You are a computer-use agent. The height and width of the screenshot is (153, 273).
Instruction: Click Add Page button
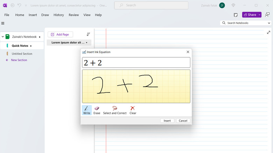pos(60,35)
